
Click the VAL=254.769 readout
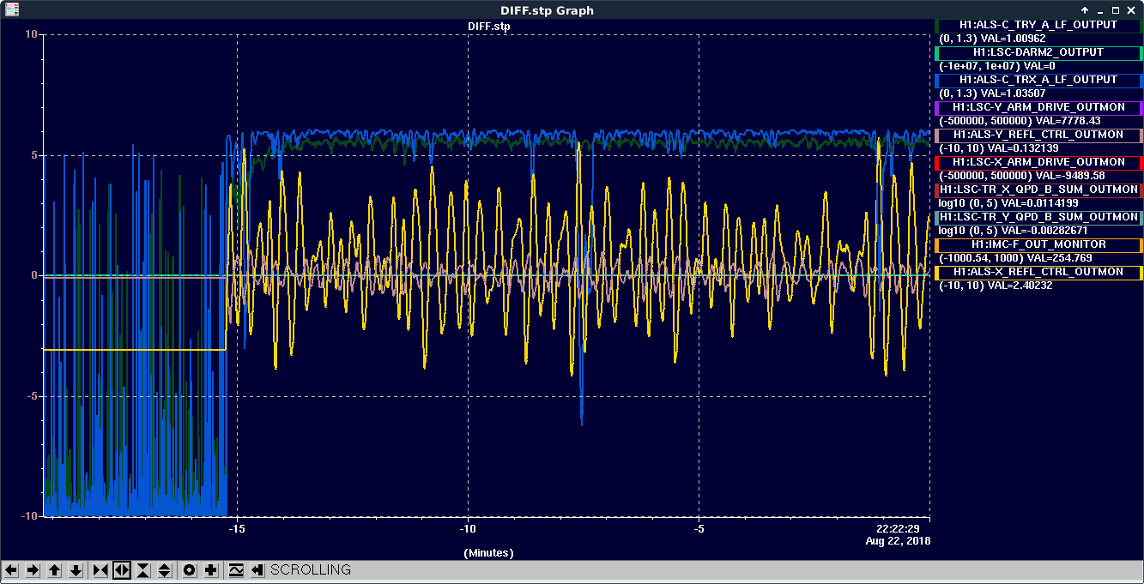tap(1015, 258)
